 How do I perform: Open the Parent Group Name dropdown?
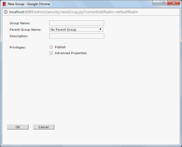coord(76,30)
